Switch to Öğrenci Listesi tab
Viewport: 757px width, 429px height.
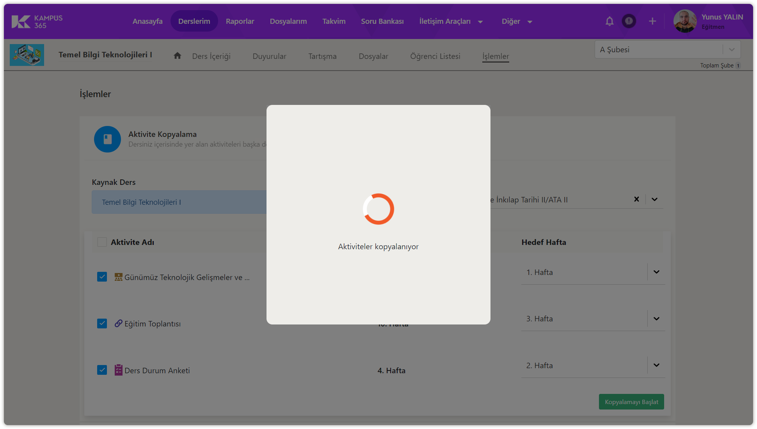coord(435,56)
